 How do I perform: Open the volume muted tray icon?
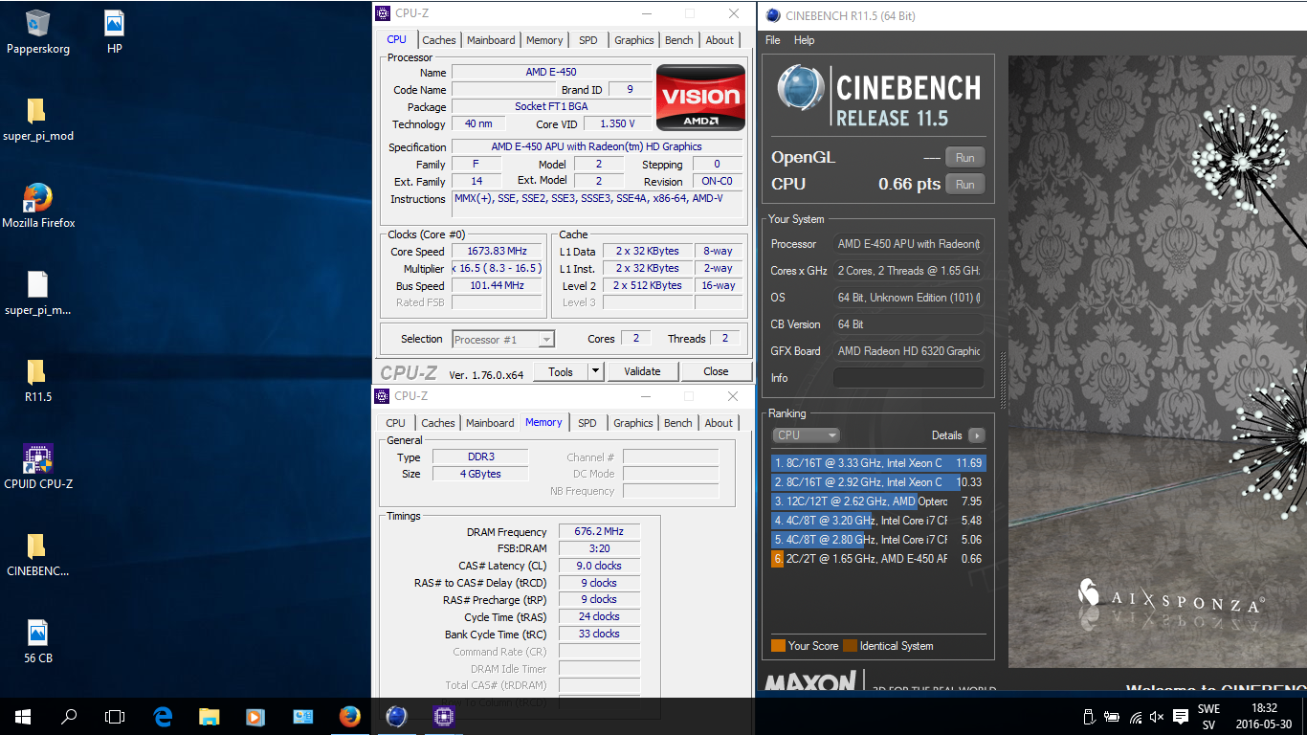(1157, 716)
